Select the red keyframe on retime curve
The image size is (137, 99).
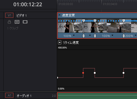[83, 73]
